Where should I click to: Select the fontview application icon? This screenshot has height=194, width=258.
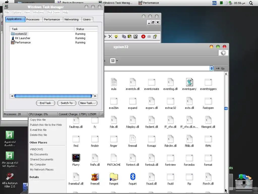171,158
